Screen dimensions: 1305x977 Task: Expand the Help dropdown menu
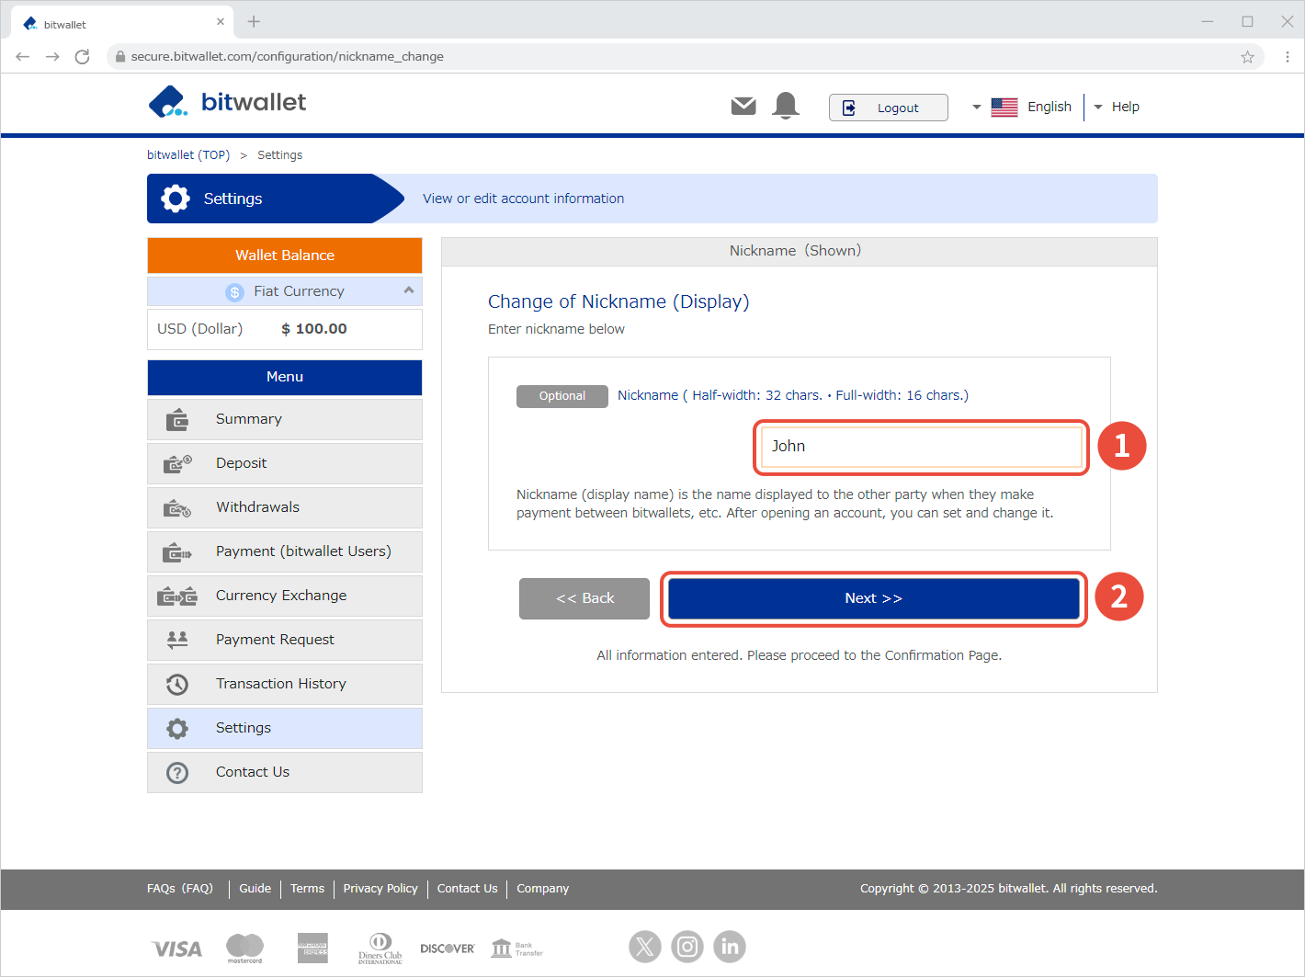[x=1117, y=107]
